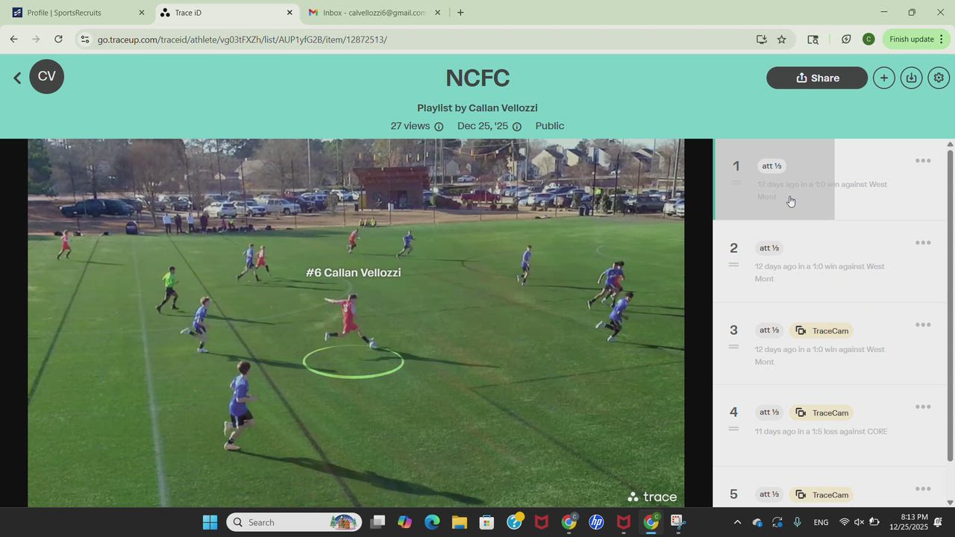Click the plus icon next to Share

pos(883,78)
